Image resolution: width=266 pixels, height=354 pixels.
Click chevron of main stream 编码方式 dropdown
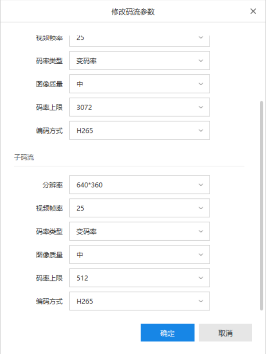point(201,131)
